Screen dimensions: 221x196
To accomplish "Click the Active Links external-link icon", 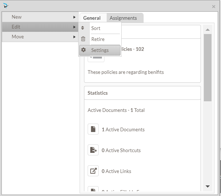I will (93, 171).
